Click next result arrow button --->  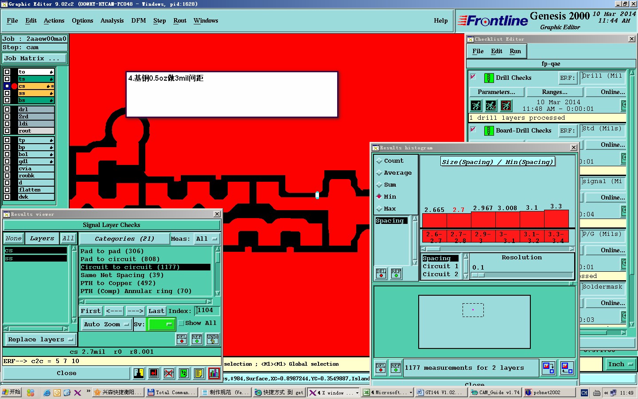click(135, 311)
